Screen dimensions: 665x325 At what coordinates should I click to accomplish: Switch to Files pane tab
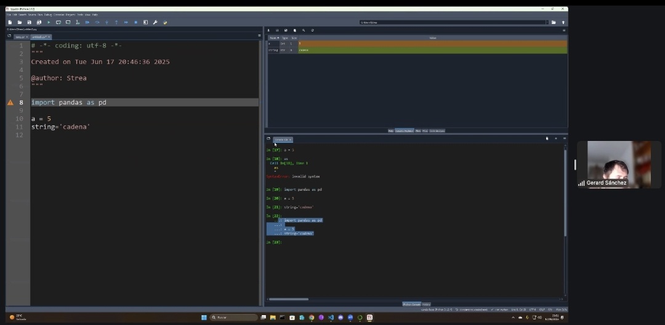425,131
